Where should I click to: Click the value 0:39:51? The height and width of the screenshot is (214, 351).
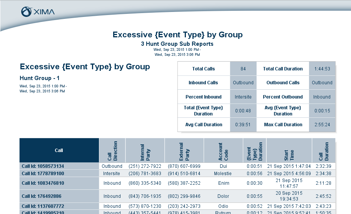click(243, 125)
